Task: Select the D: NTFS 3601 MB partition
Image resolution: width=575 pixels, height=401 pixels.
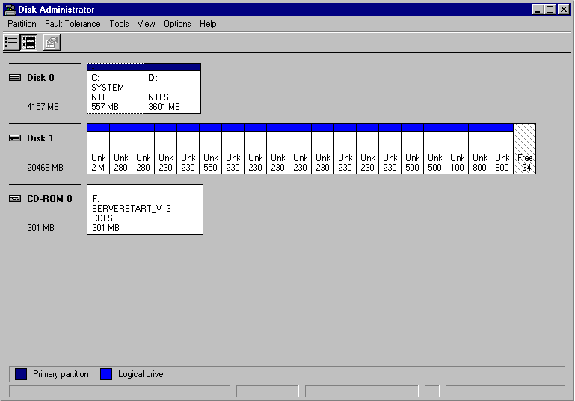Action: [x=172, y=90]
